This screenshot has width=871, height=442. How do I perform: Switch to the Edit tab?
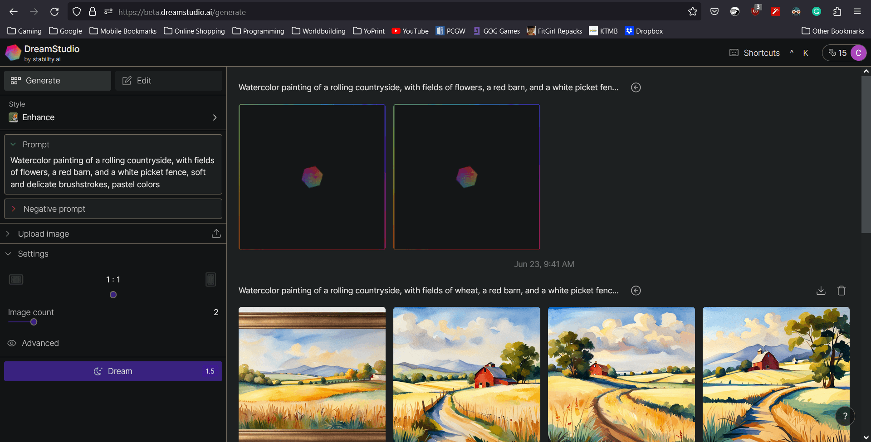[168, 81]
